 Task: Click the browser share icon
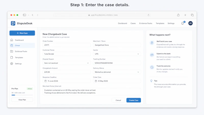[x=178, y=15]
